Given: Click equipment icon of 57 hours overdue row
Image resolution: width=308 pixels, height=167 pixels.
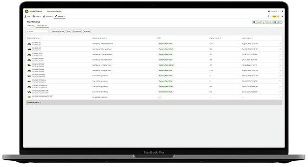Looking at the screenshot, I should [29, 65].
